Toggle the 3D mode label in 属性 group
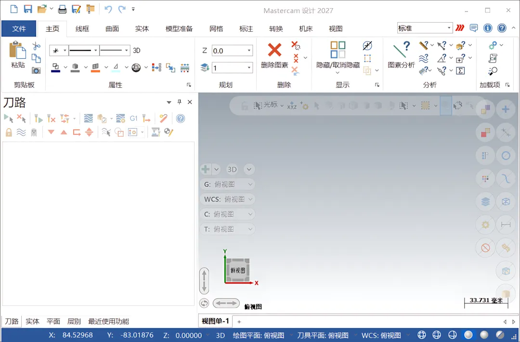 137,51
